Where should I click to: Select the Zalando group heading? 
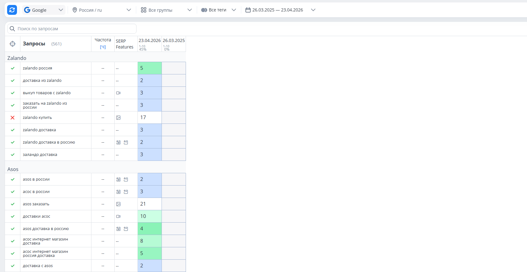[x=17, y=58]
